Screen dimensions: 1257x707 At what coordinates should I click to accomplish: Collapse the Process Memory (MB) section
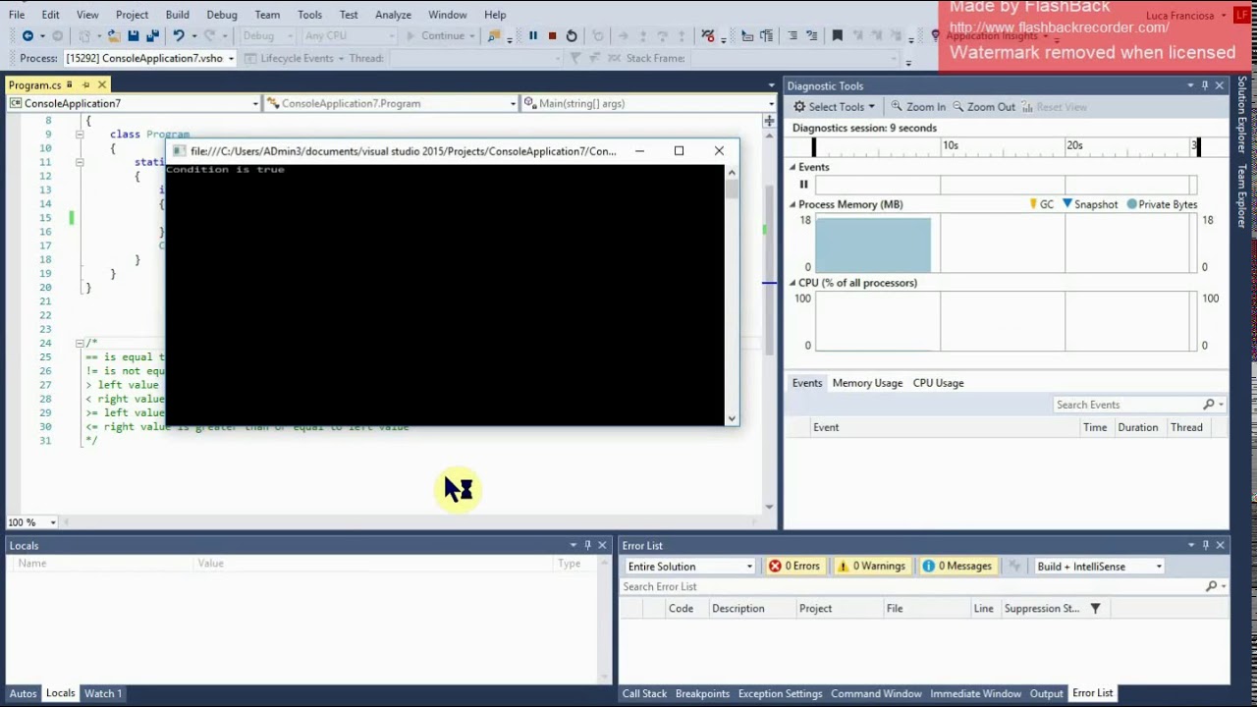(x=792, y=204)
